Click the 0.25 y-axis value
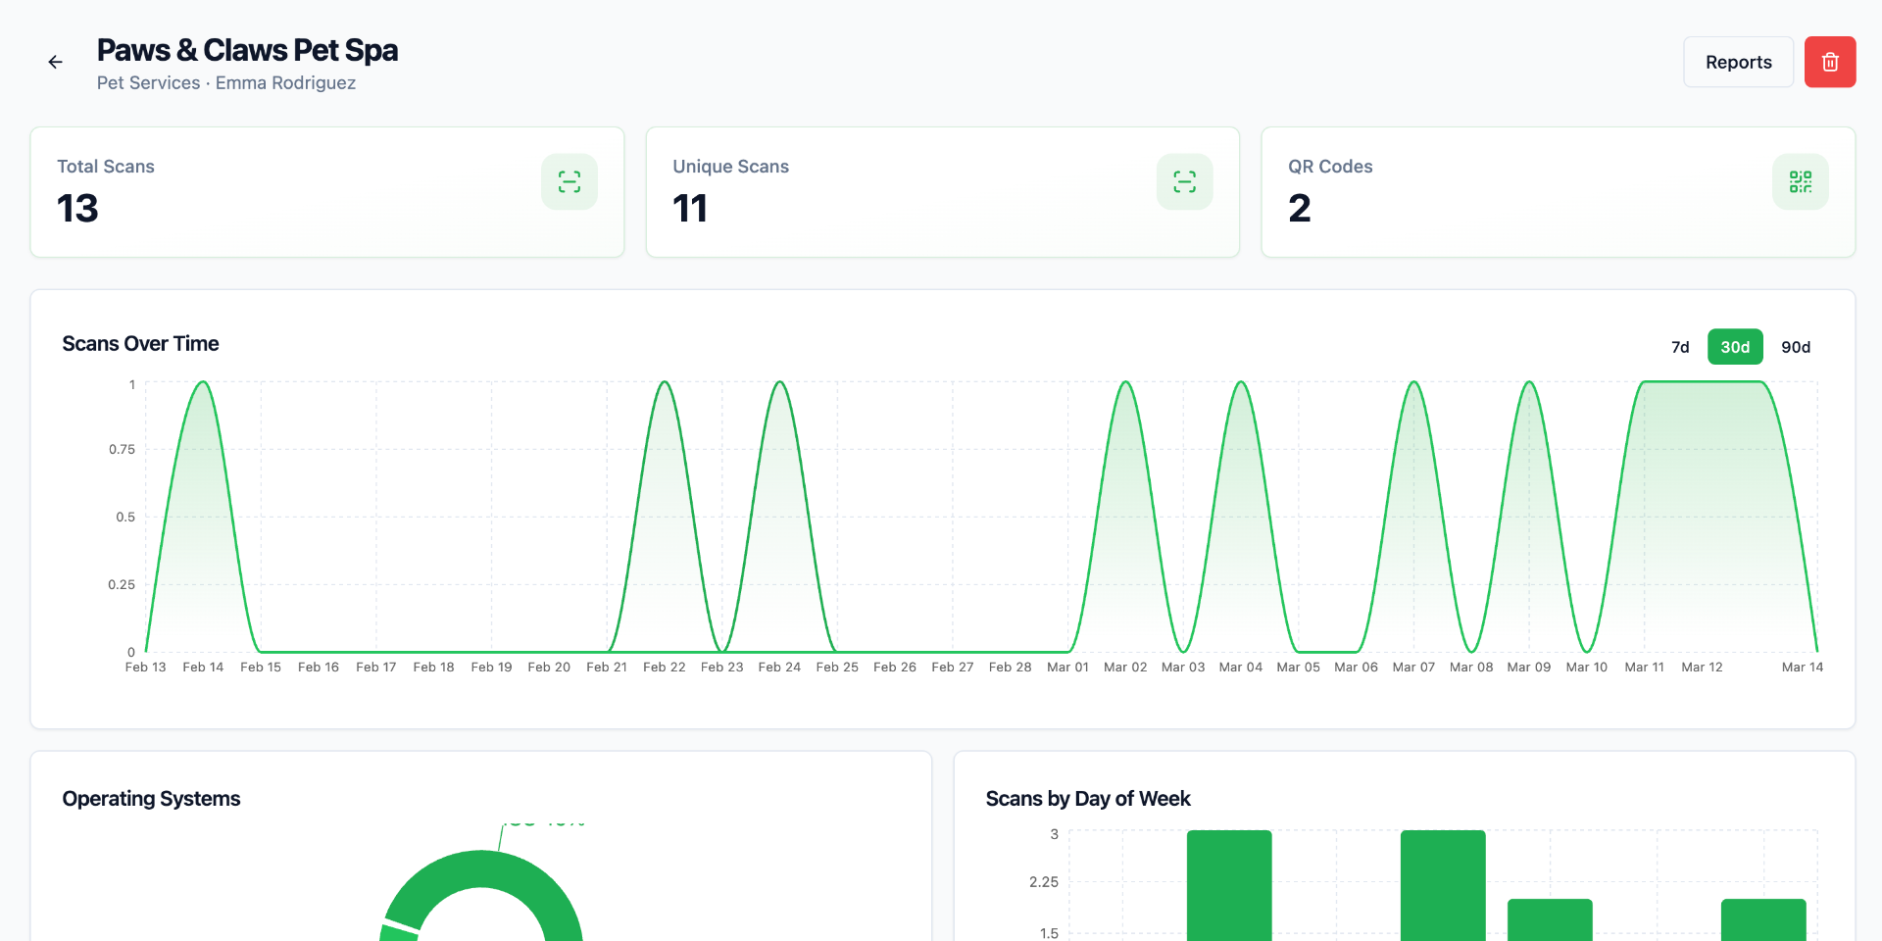 (122, 585)
